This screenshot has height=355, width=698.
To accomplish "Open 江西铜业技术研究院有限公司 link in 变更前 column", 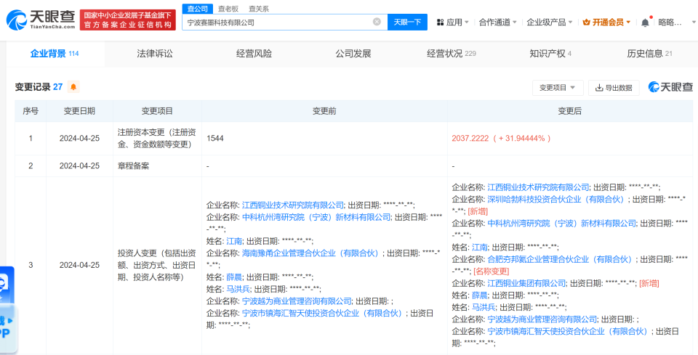I will 293,205.
